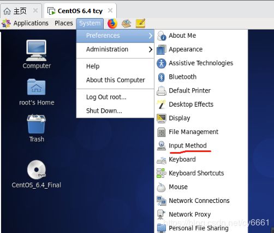
Task: Open the mail client icon in panel
Action: coord(127,24)
